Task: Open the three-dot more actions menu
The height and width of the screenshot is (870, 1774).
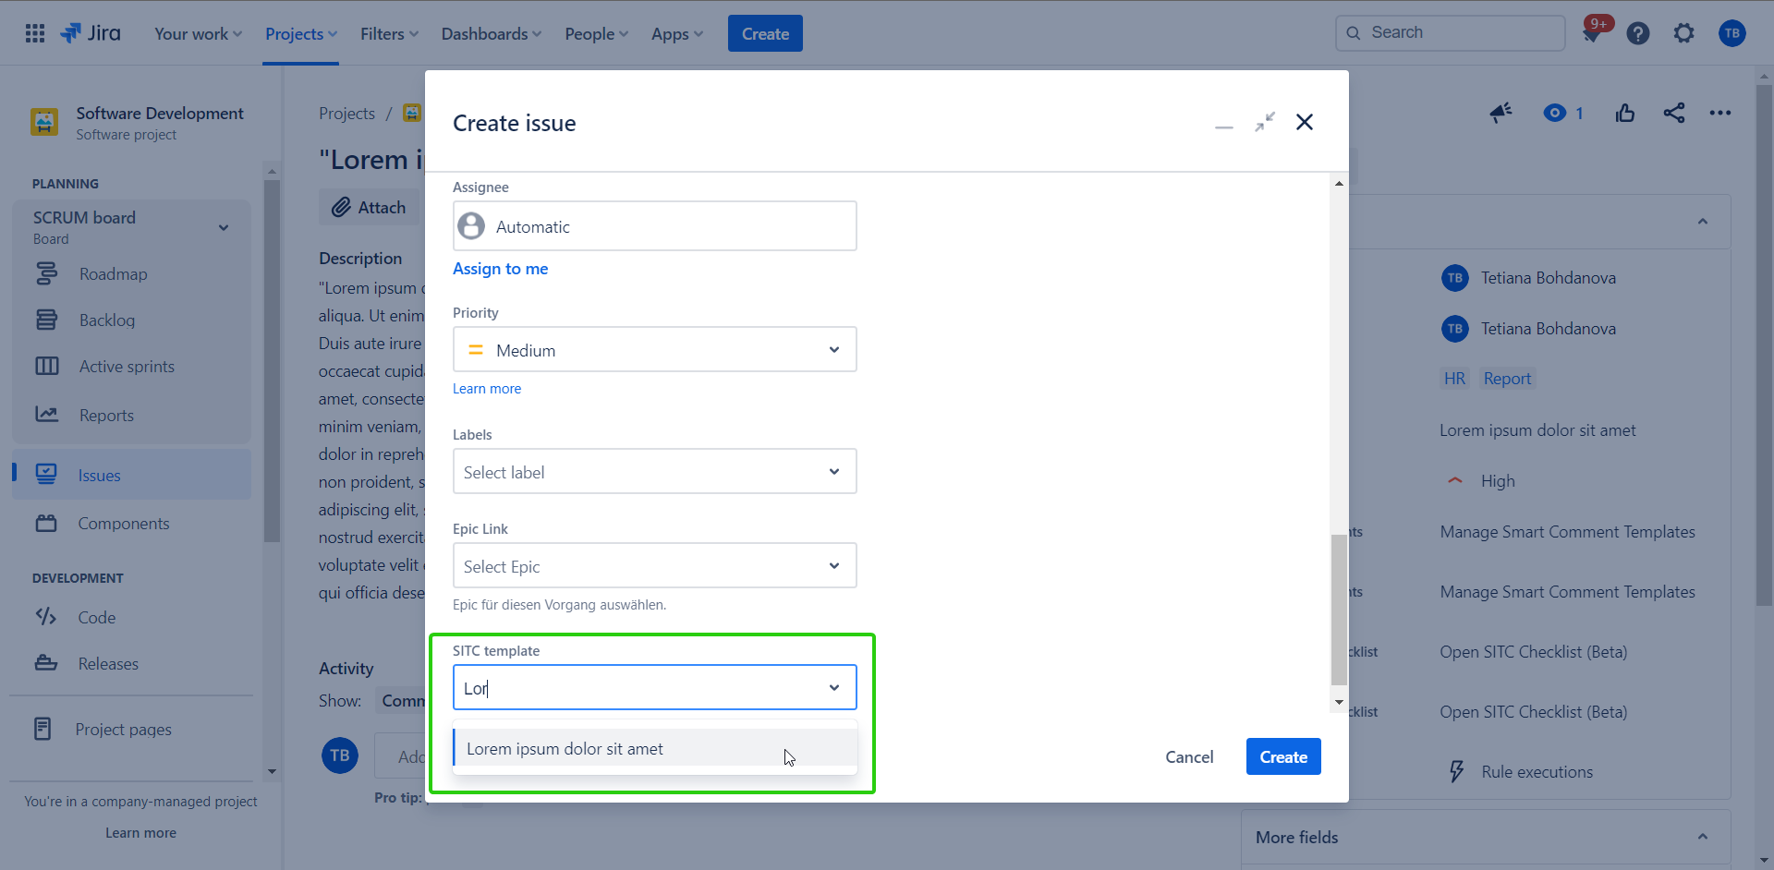Action: [1719, 114]
